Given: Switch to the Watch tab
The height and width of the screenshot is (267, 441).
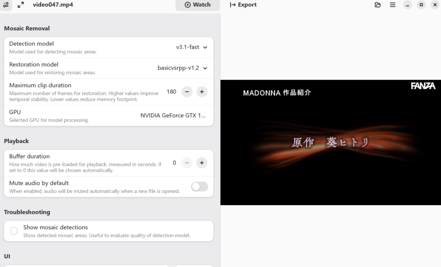Looking at the screenshot, I should click(x=197, y=5).
